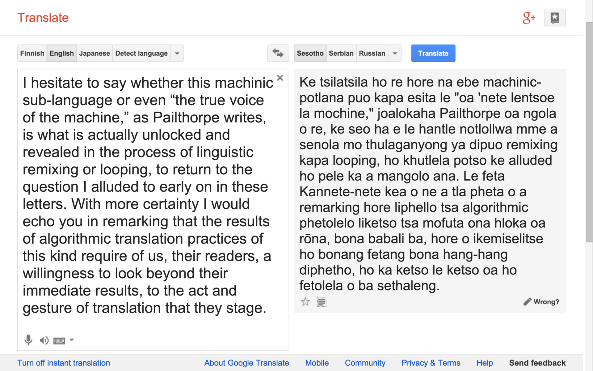The height and width of the screenshot is (371, 593).
Task: Select Russian as target language
Action: coord(372,53)
